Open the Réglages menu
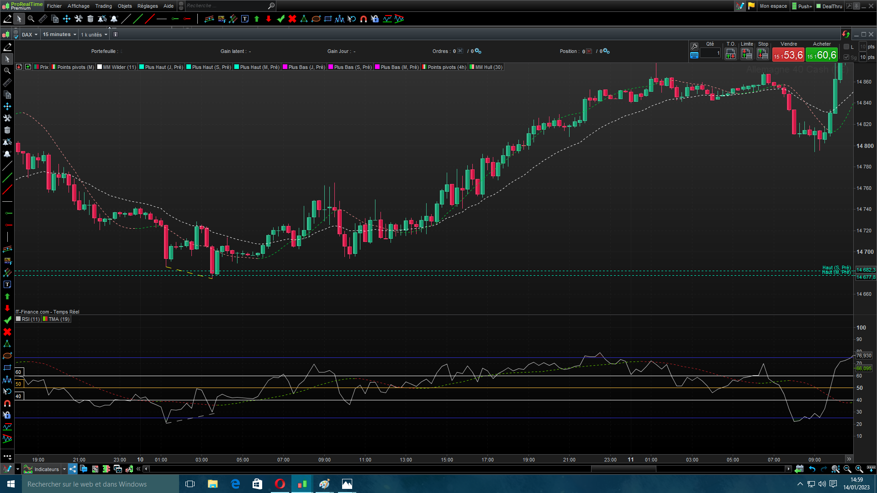The width and height of the screenshot is (877, 493). click(148, 6)
